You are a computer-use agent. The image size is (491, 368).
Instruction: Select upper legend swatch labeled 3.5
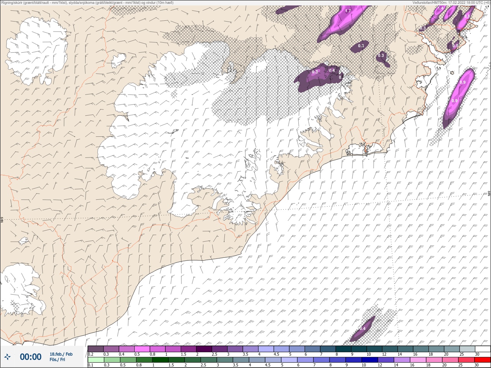coord(250,349)
